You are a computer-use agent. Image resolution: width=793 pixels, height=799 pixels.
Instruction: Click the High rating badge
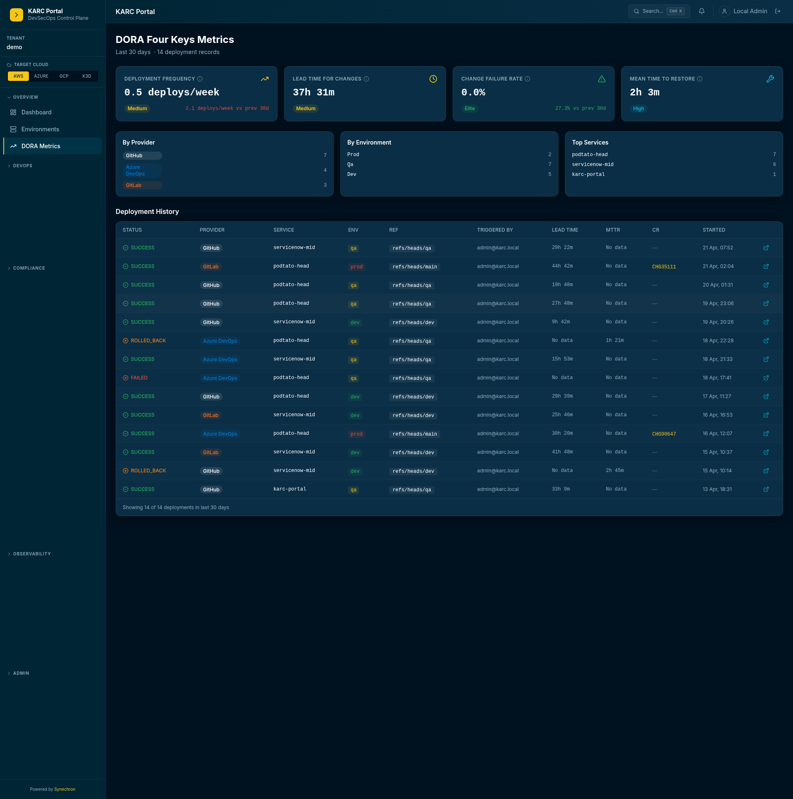(638, 109)
